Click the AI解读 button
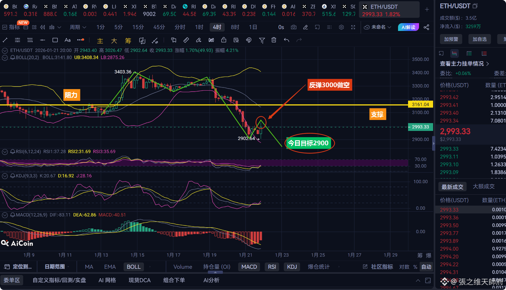The image size is (506, 290). click(408, 27)
